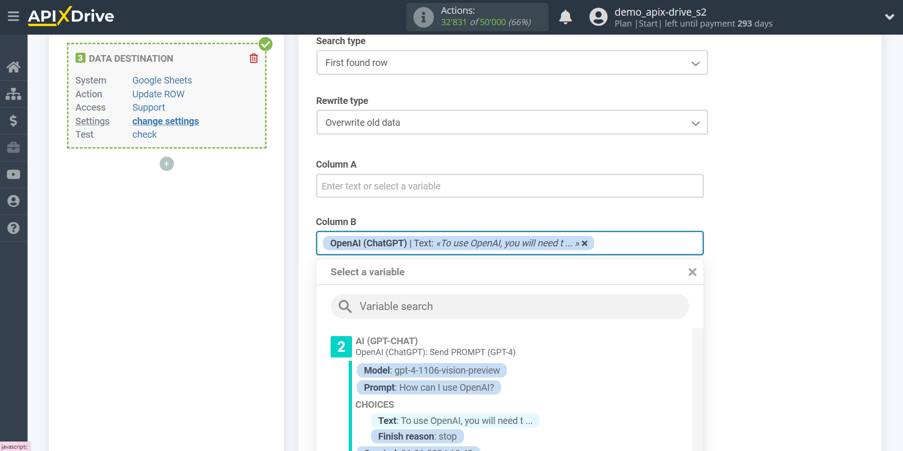This screenshot has width=903, height=451.
Task: Click the ApiX-Drive logo
Action: [x=71, y=16]
